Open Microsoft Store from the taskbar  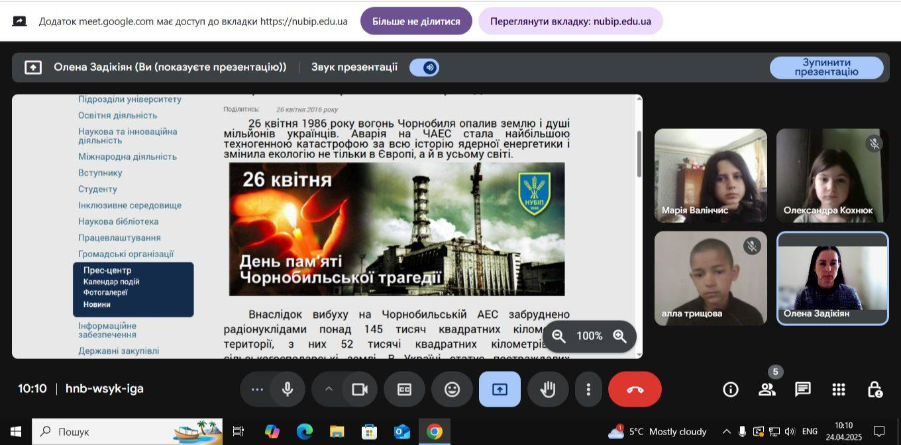[369, 432]
